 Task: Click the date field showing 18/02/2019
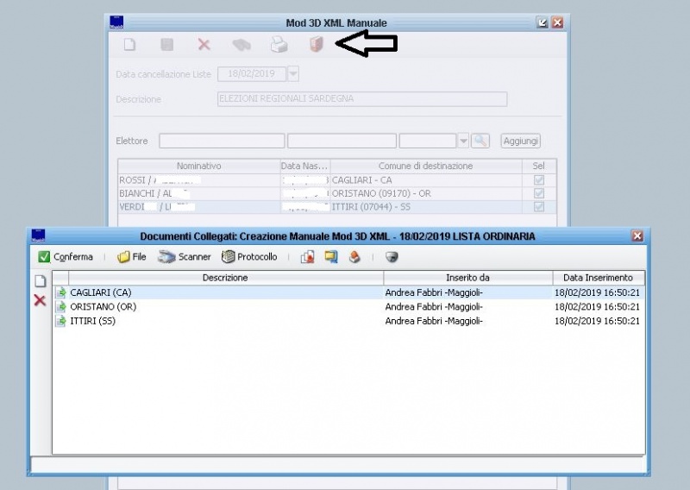pyautogui.click(x=252, y=73)
